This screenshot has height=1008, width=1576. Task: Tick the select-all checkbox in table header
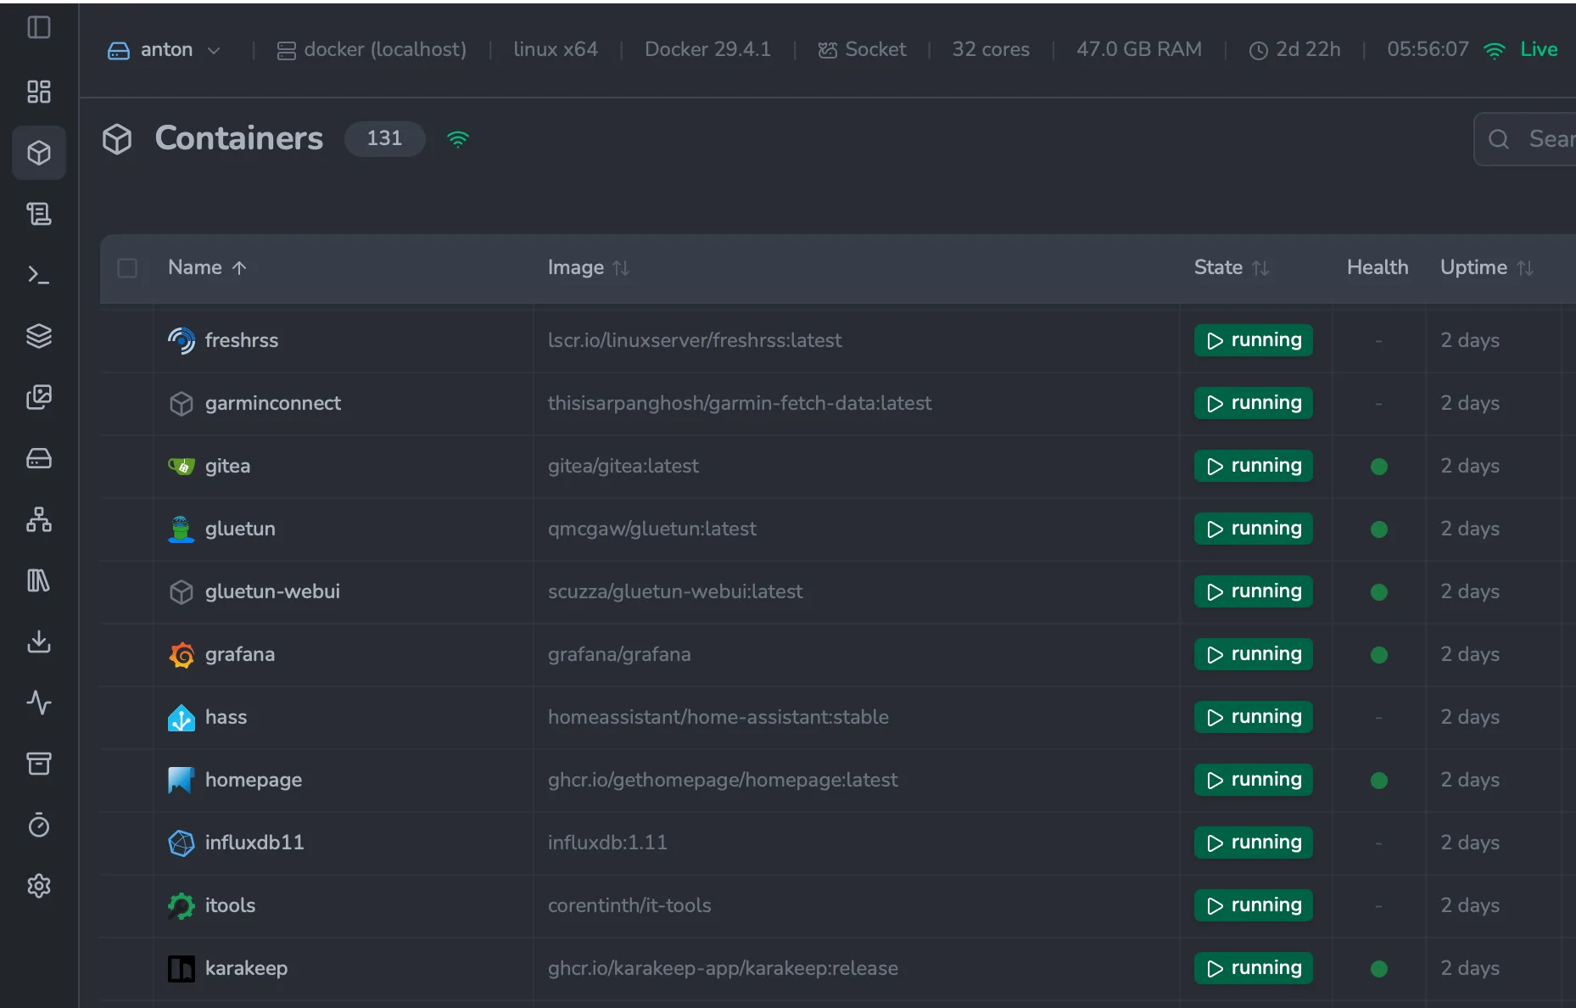(127, 268)
